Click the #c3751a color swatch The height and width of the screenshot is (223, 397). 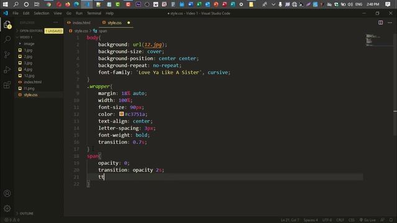tap(122, 114)
